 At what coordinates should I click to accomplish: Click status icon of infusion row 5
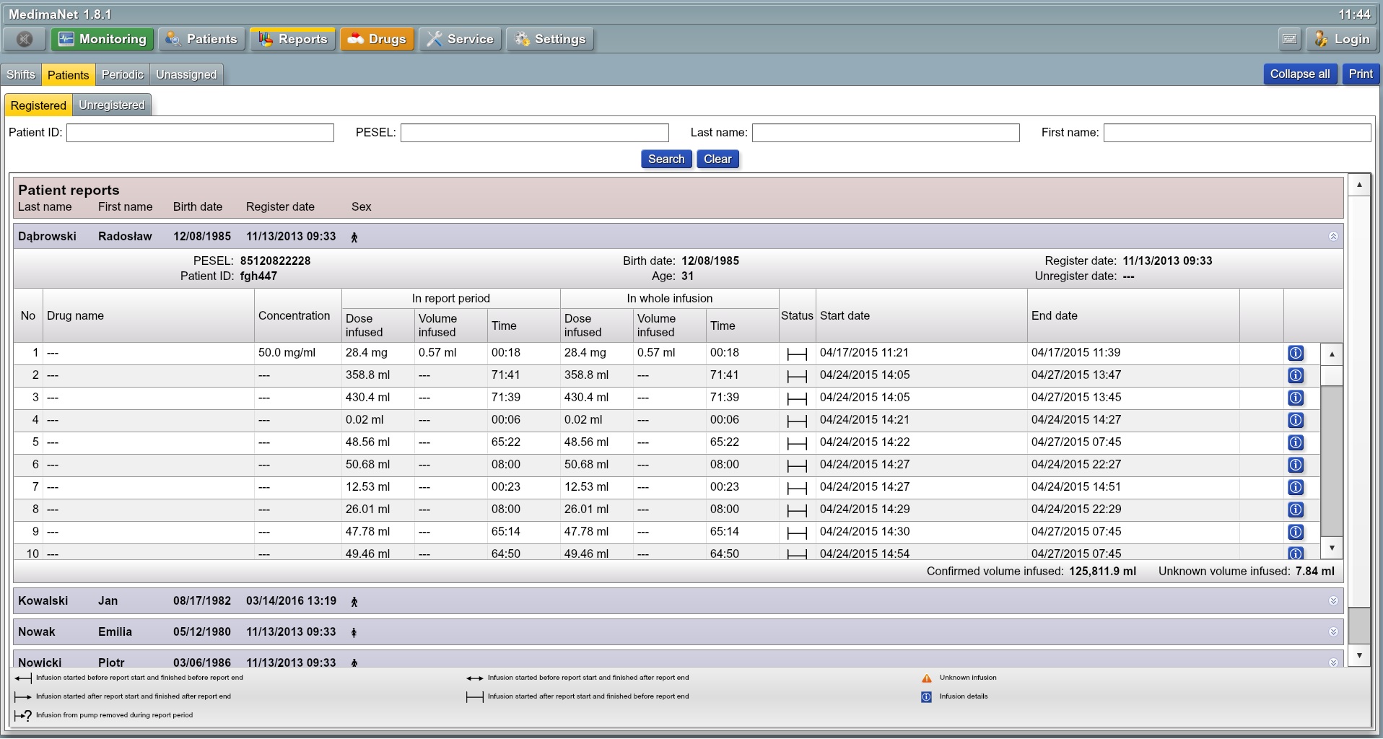797,443
